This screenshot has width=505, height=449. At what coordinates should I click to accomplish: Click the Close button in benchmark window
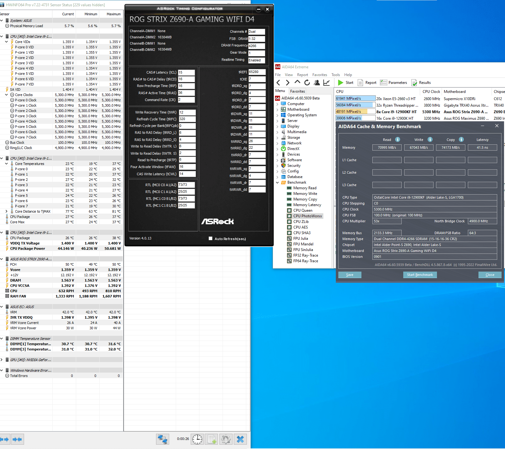pyautogui.click(x=490, y=275)
